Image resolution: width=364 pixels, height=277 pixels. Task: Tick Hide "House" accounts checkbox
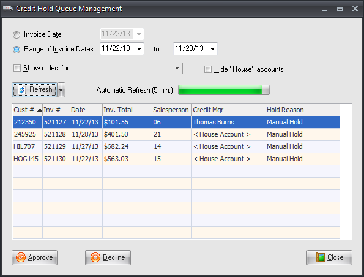click(x=208, y=69)
